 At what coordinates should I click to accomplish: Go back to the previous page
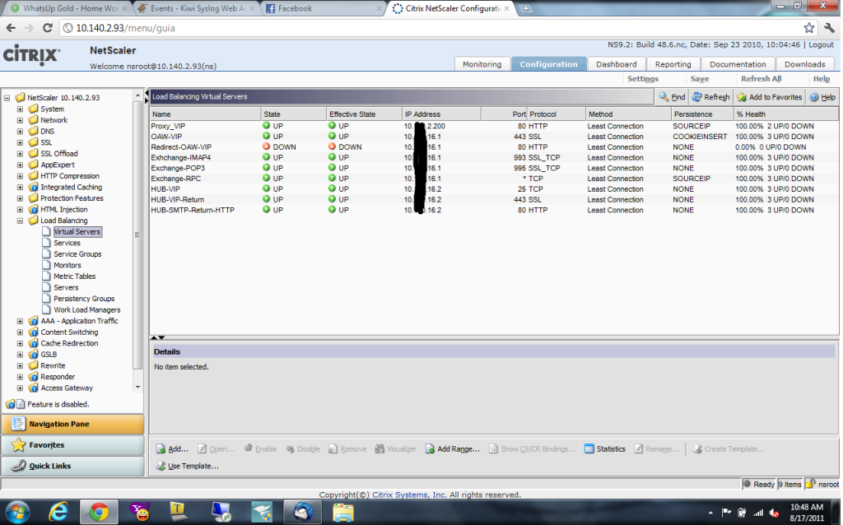[x=12, y=28]
